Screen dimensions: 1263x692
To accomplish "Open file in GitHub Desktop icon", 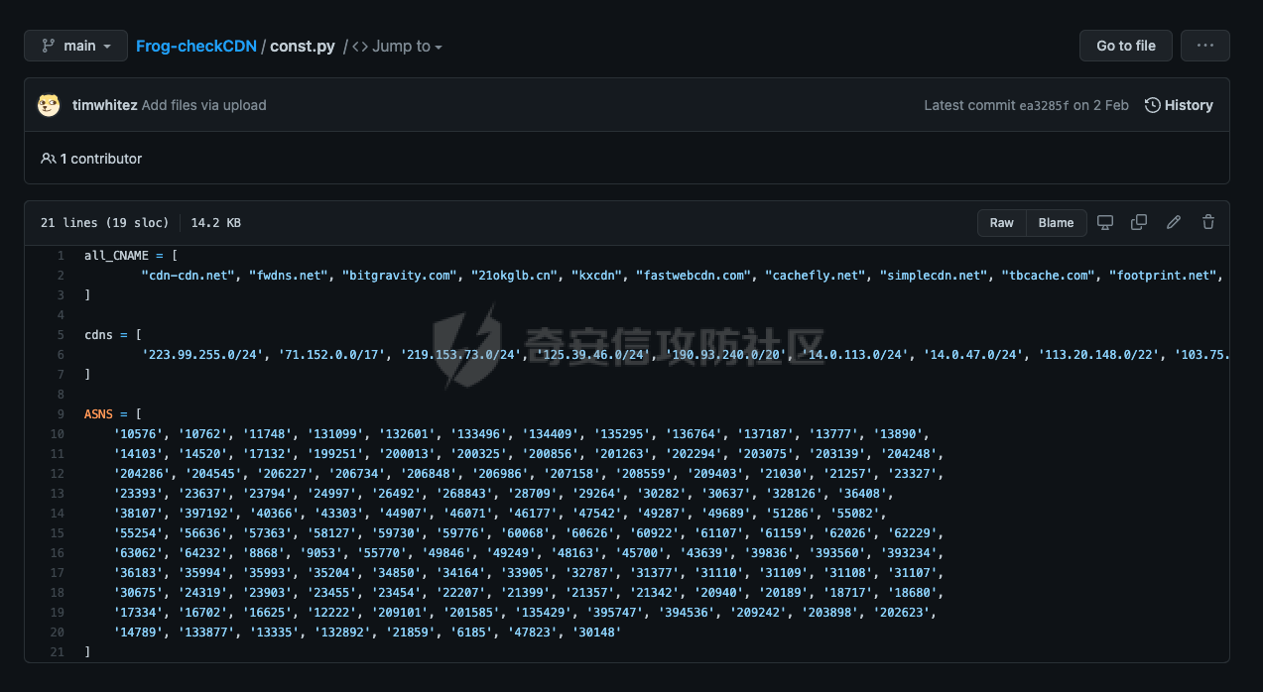I will click(x=1105, y=222).
